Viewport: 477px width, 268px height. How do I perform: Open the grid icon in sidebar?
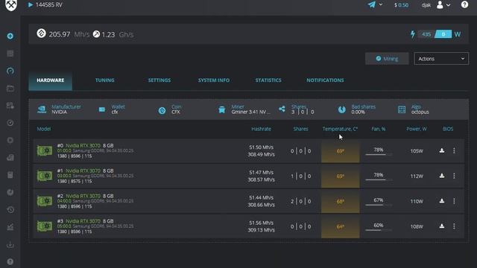pyautogui.click(x=10, y=54)
